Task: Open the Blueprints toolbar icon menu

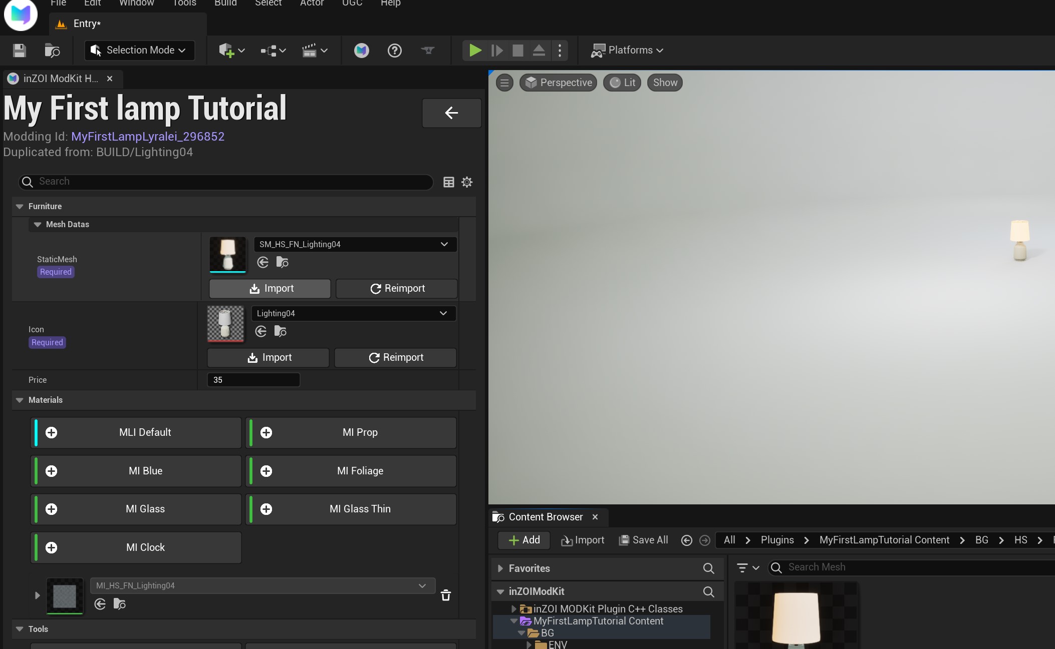Action: click(x=273, y=50)
